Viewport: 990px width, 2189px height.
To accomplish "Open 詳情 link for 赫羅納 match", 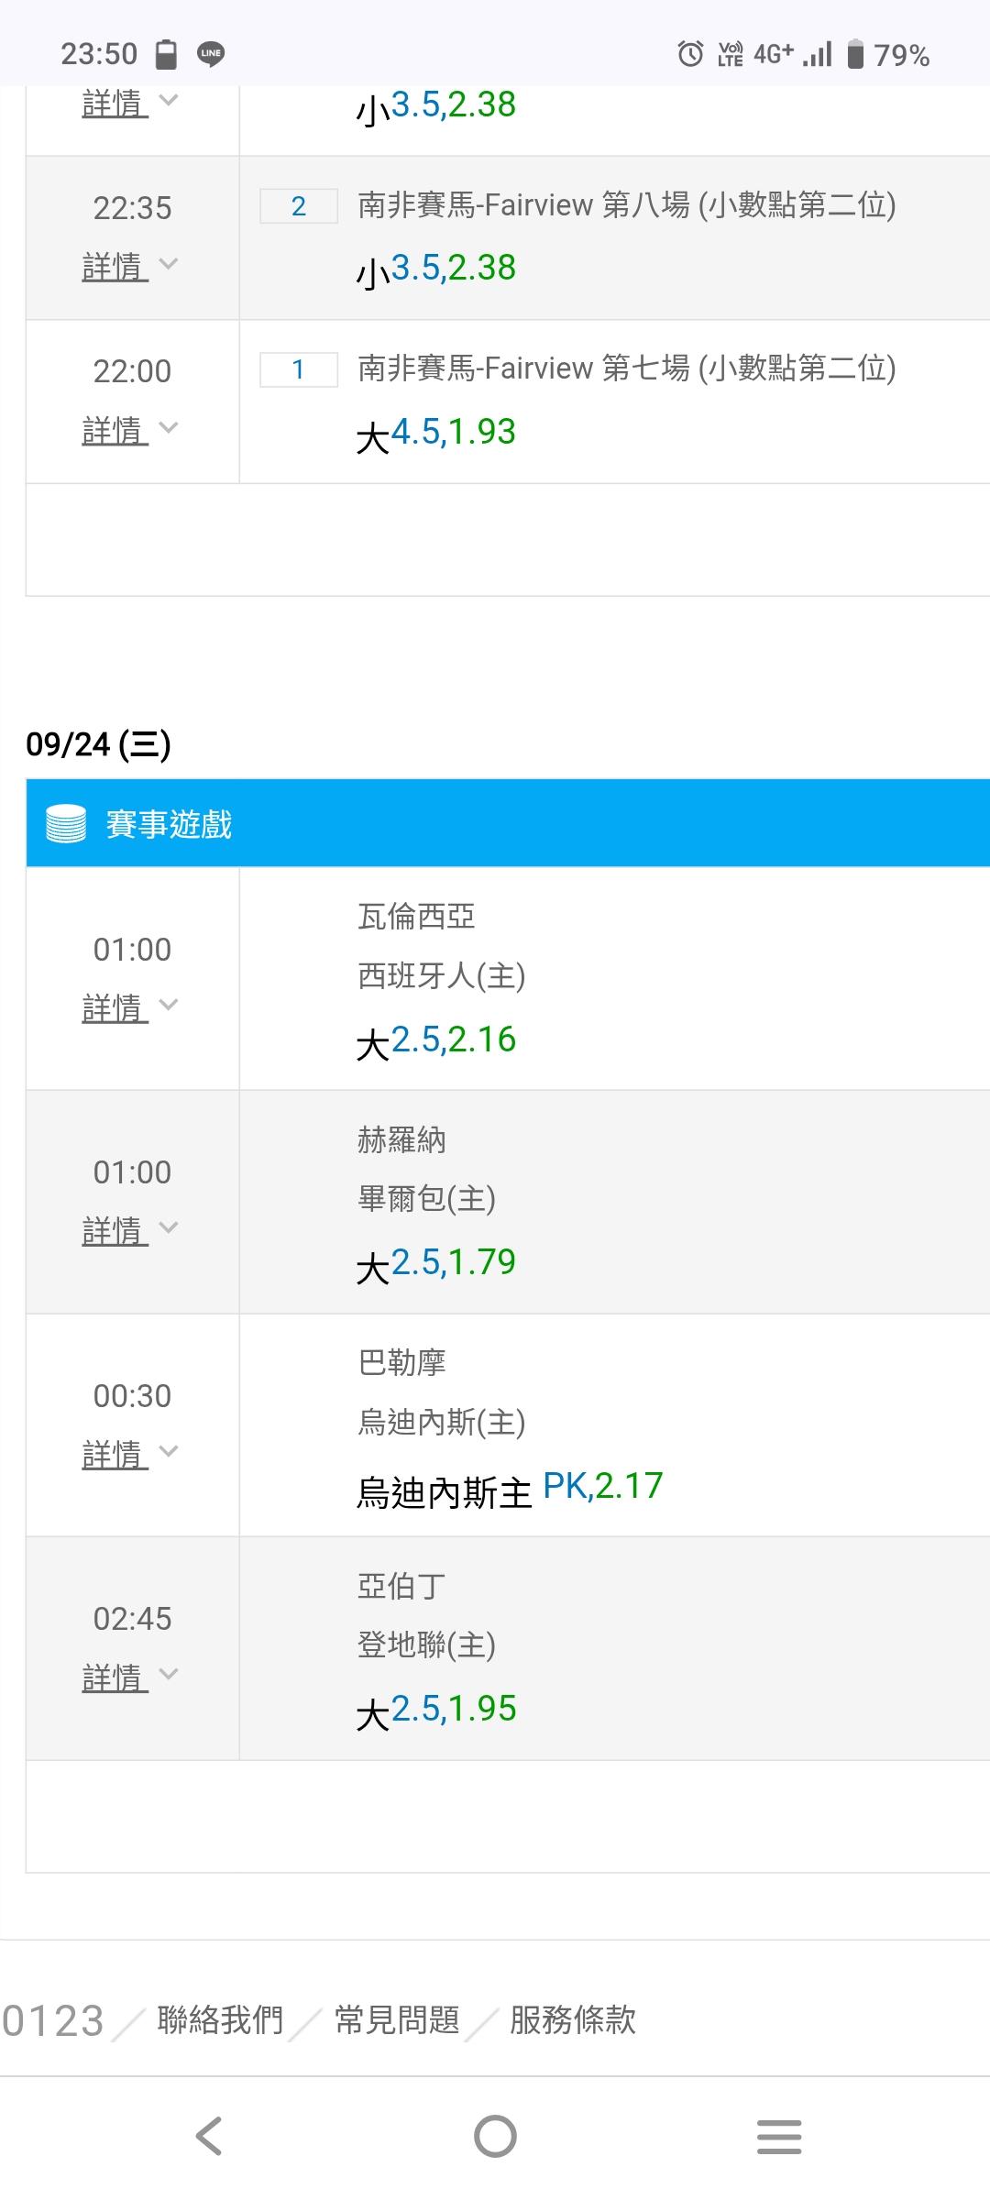I will coord(115,1230).
